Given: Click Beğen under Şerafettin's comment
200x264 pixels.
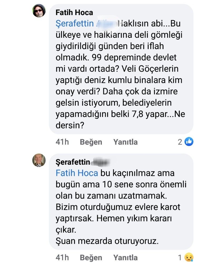Looking at the screenshot, I should (x=91, y=257).
